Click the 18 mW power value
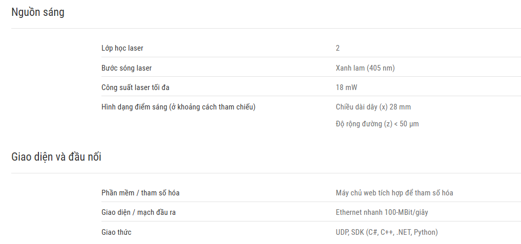 tap(346, 87)
